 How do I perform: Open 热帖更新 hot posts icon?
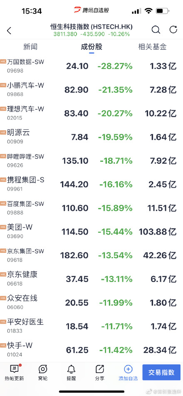pyautogui.click(x=14, y=369)
